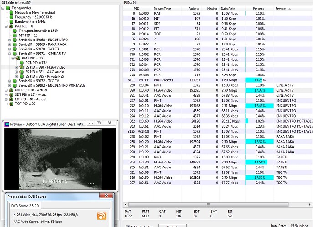The image size is (313, 227).
Task: Expand ServiceID 59172 TEC TV node
Action: click(10, 81)
